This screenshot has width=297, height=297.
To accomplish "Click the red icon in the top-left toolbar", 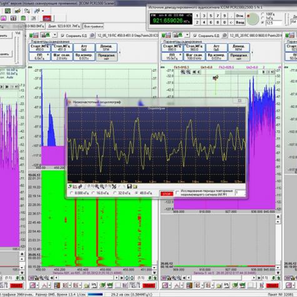I will 47,18.
